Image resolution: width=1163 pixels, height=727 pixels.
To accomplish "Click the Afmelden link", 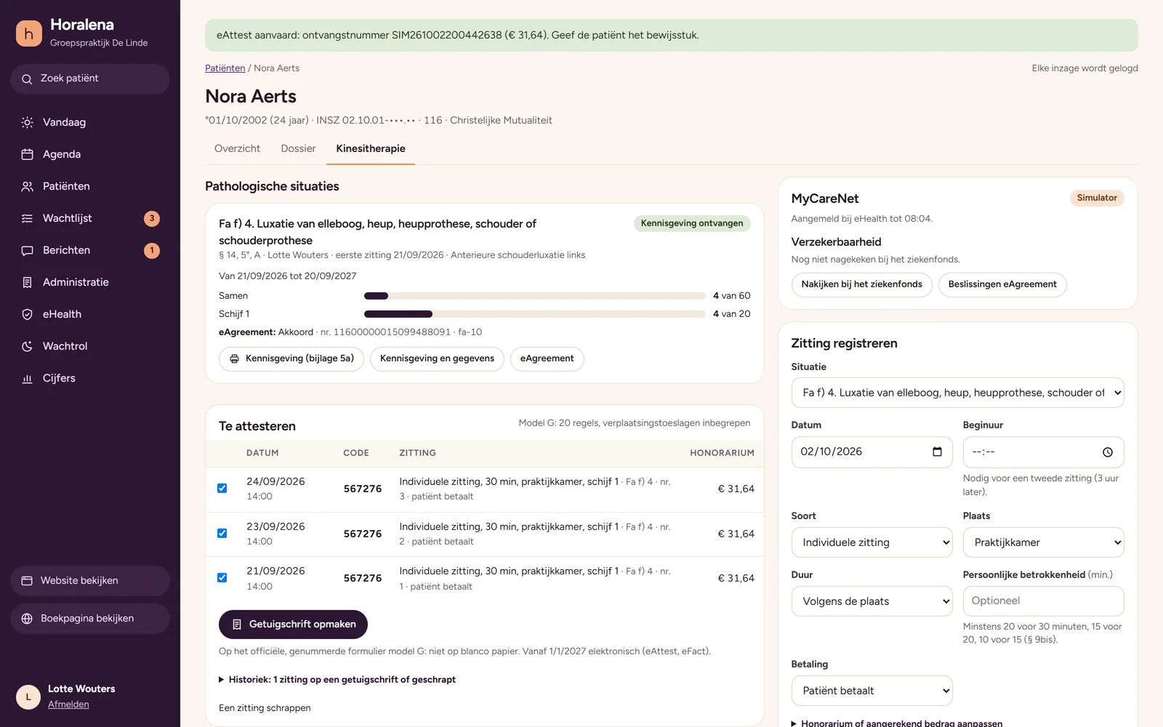I will point(68,704).
